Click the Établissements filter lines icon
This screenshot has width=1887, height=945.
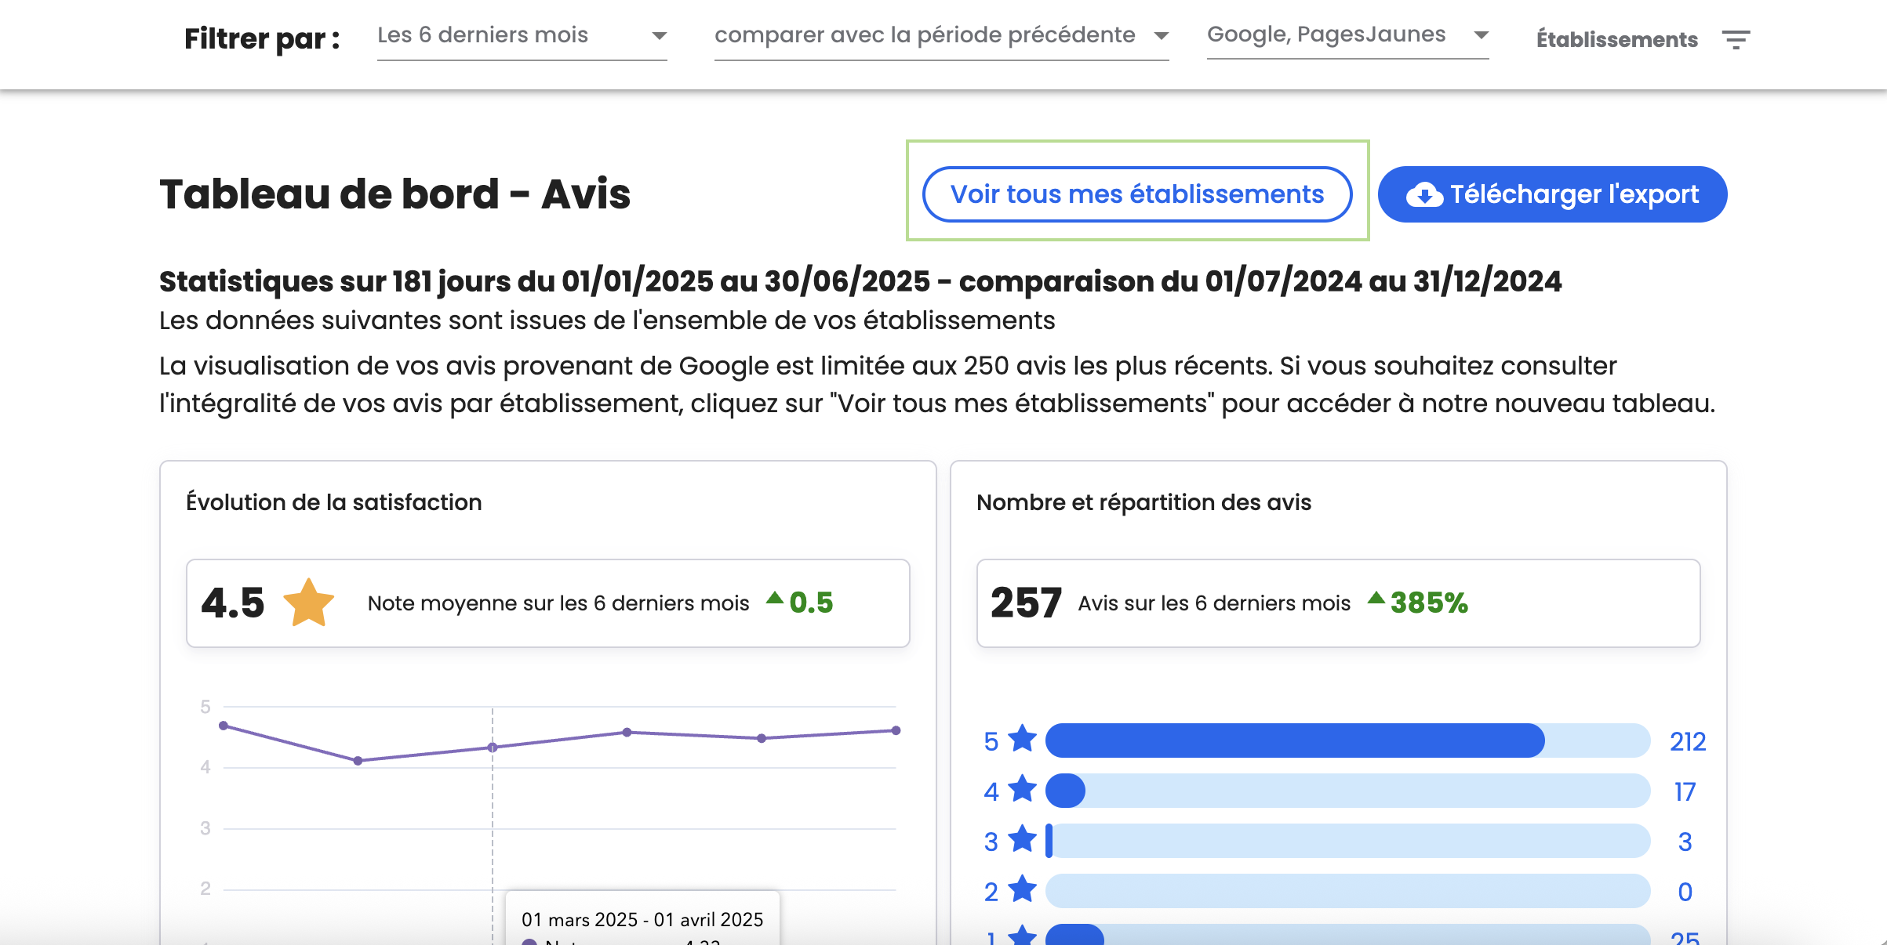1736,39
